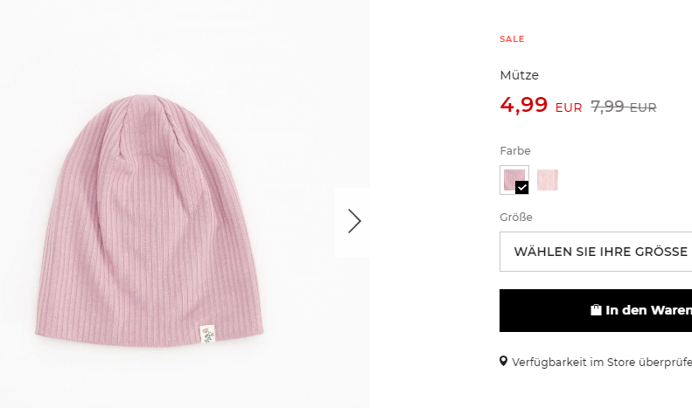Open 'Verfügbarkeit im Store überprüfen' link
692x408 pixels.
click(x=602, y=363)
